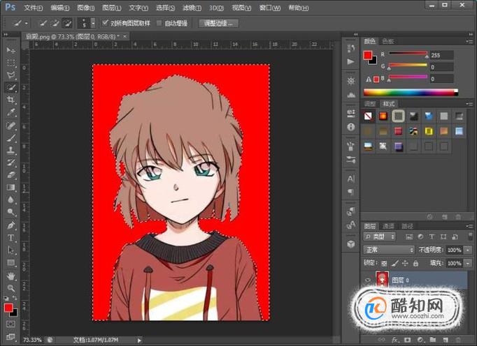Toggle lock transparent pixels

click(x=384, y=264)
